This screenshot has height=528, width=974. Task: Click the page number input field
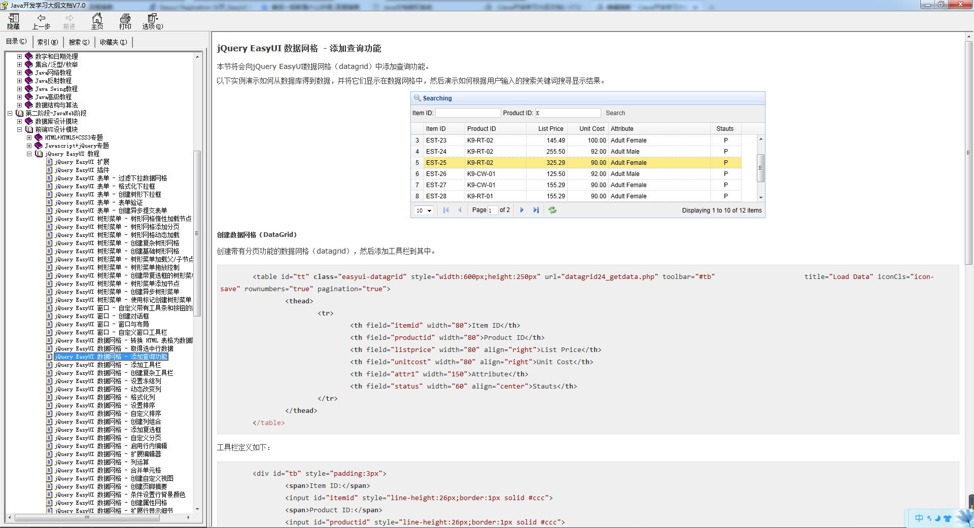point(493,210)
